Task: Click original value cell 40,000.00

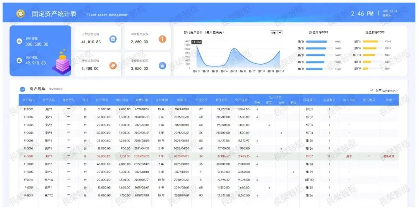Action: [102, 164]
